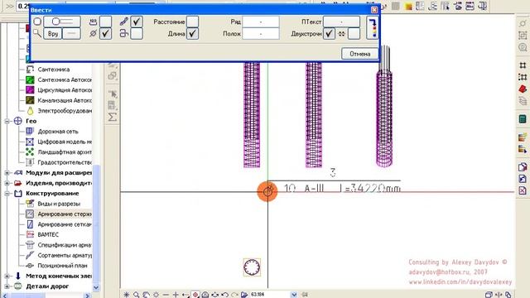530x298 pixels.
Task: Click the redo view arrow in bottom toolbar
Action: [234, 295]
